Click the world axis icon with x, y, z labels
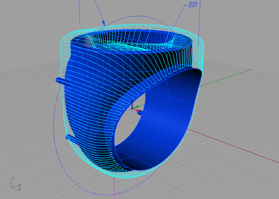 16,184
